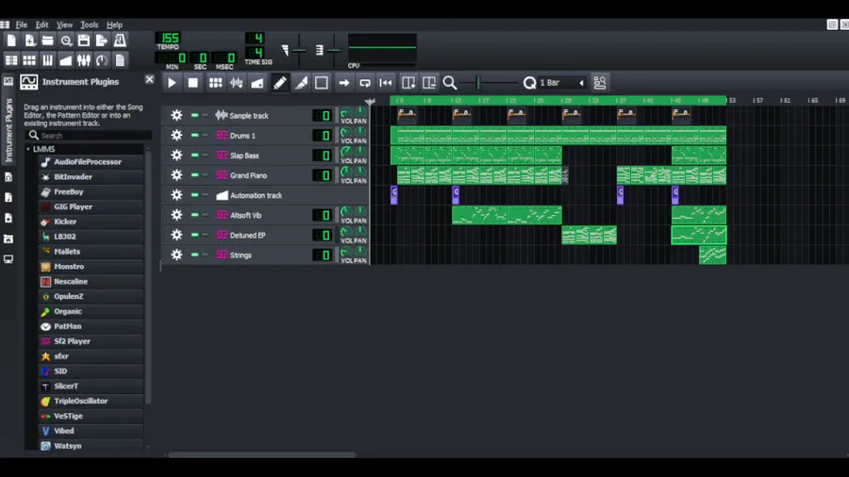Export the project with export icon

tap(102, 41)
